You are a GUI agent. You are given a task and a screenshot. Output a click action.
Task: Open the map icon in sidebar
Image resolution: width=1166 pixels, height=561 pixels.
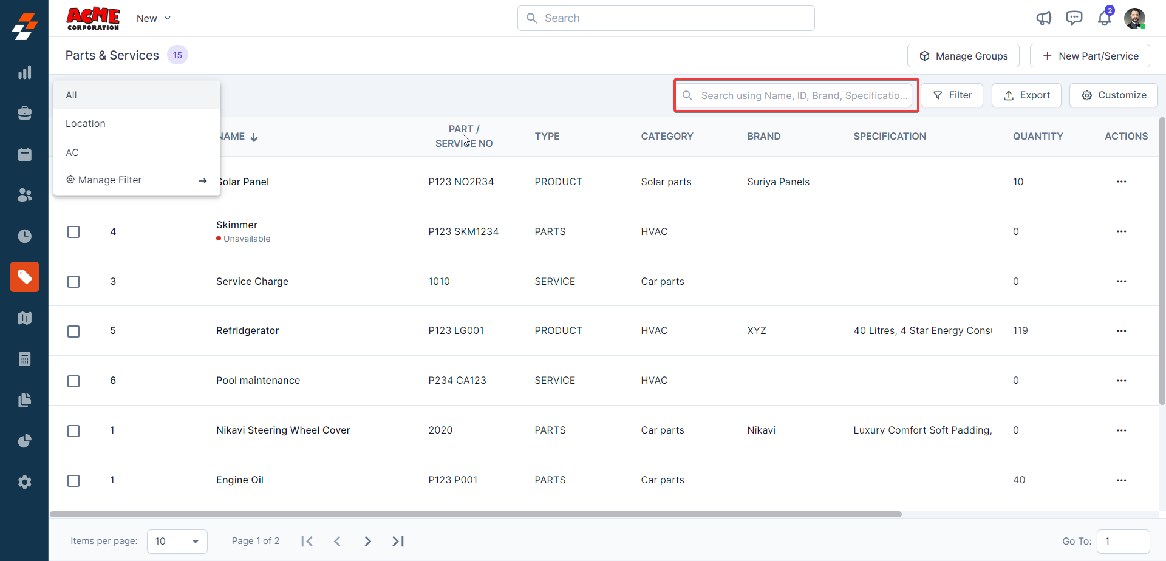tap(24, 318)
